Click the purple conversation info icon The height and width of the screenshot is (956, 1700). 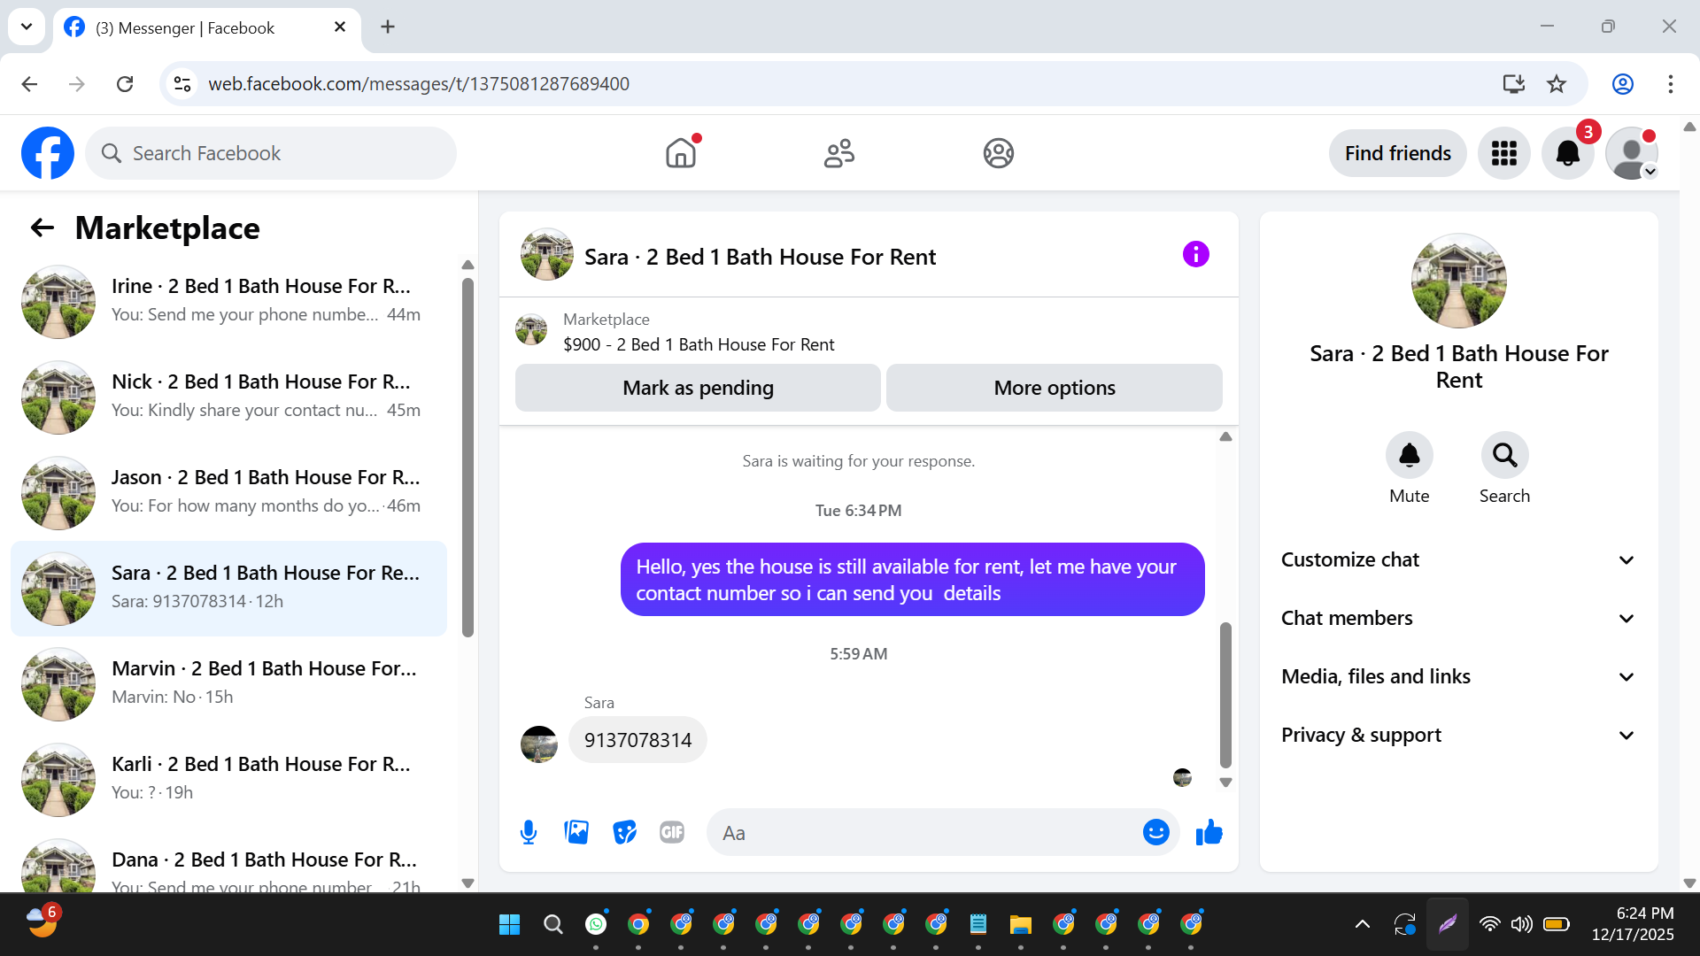[x=1195, y=255]
